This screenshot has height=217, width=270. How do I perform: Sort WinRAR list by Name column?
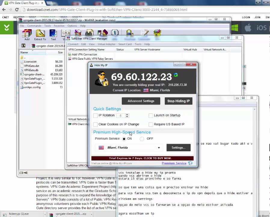pyautogui.click(x=32, y=52)
